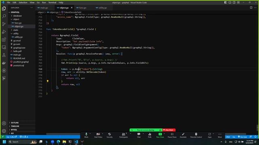This screenshot has height=145, width=259.
Task: Click the Windows taskbar Search box
Action: click(22, 142)
